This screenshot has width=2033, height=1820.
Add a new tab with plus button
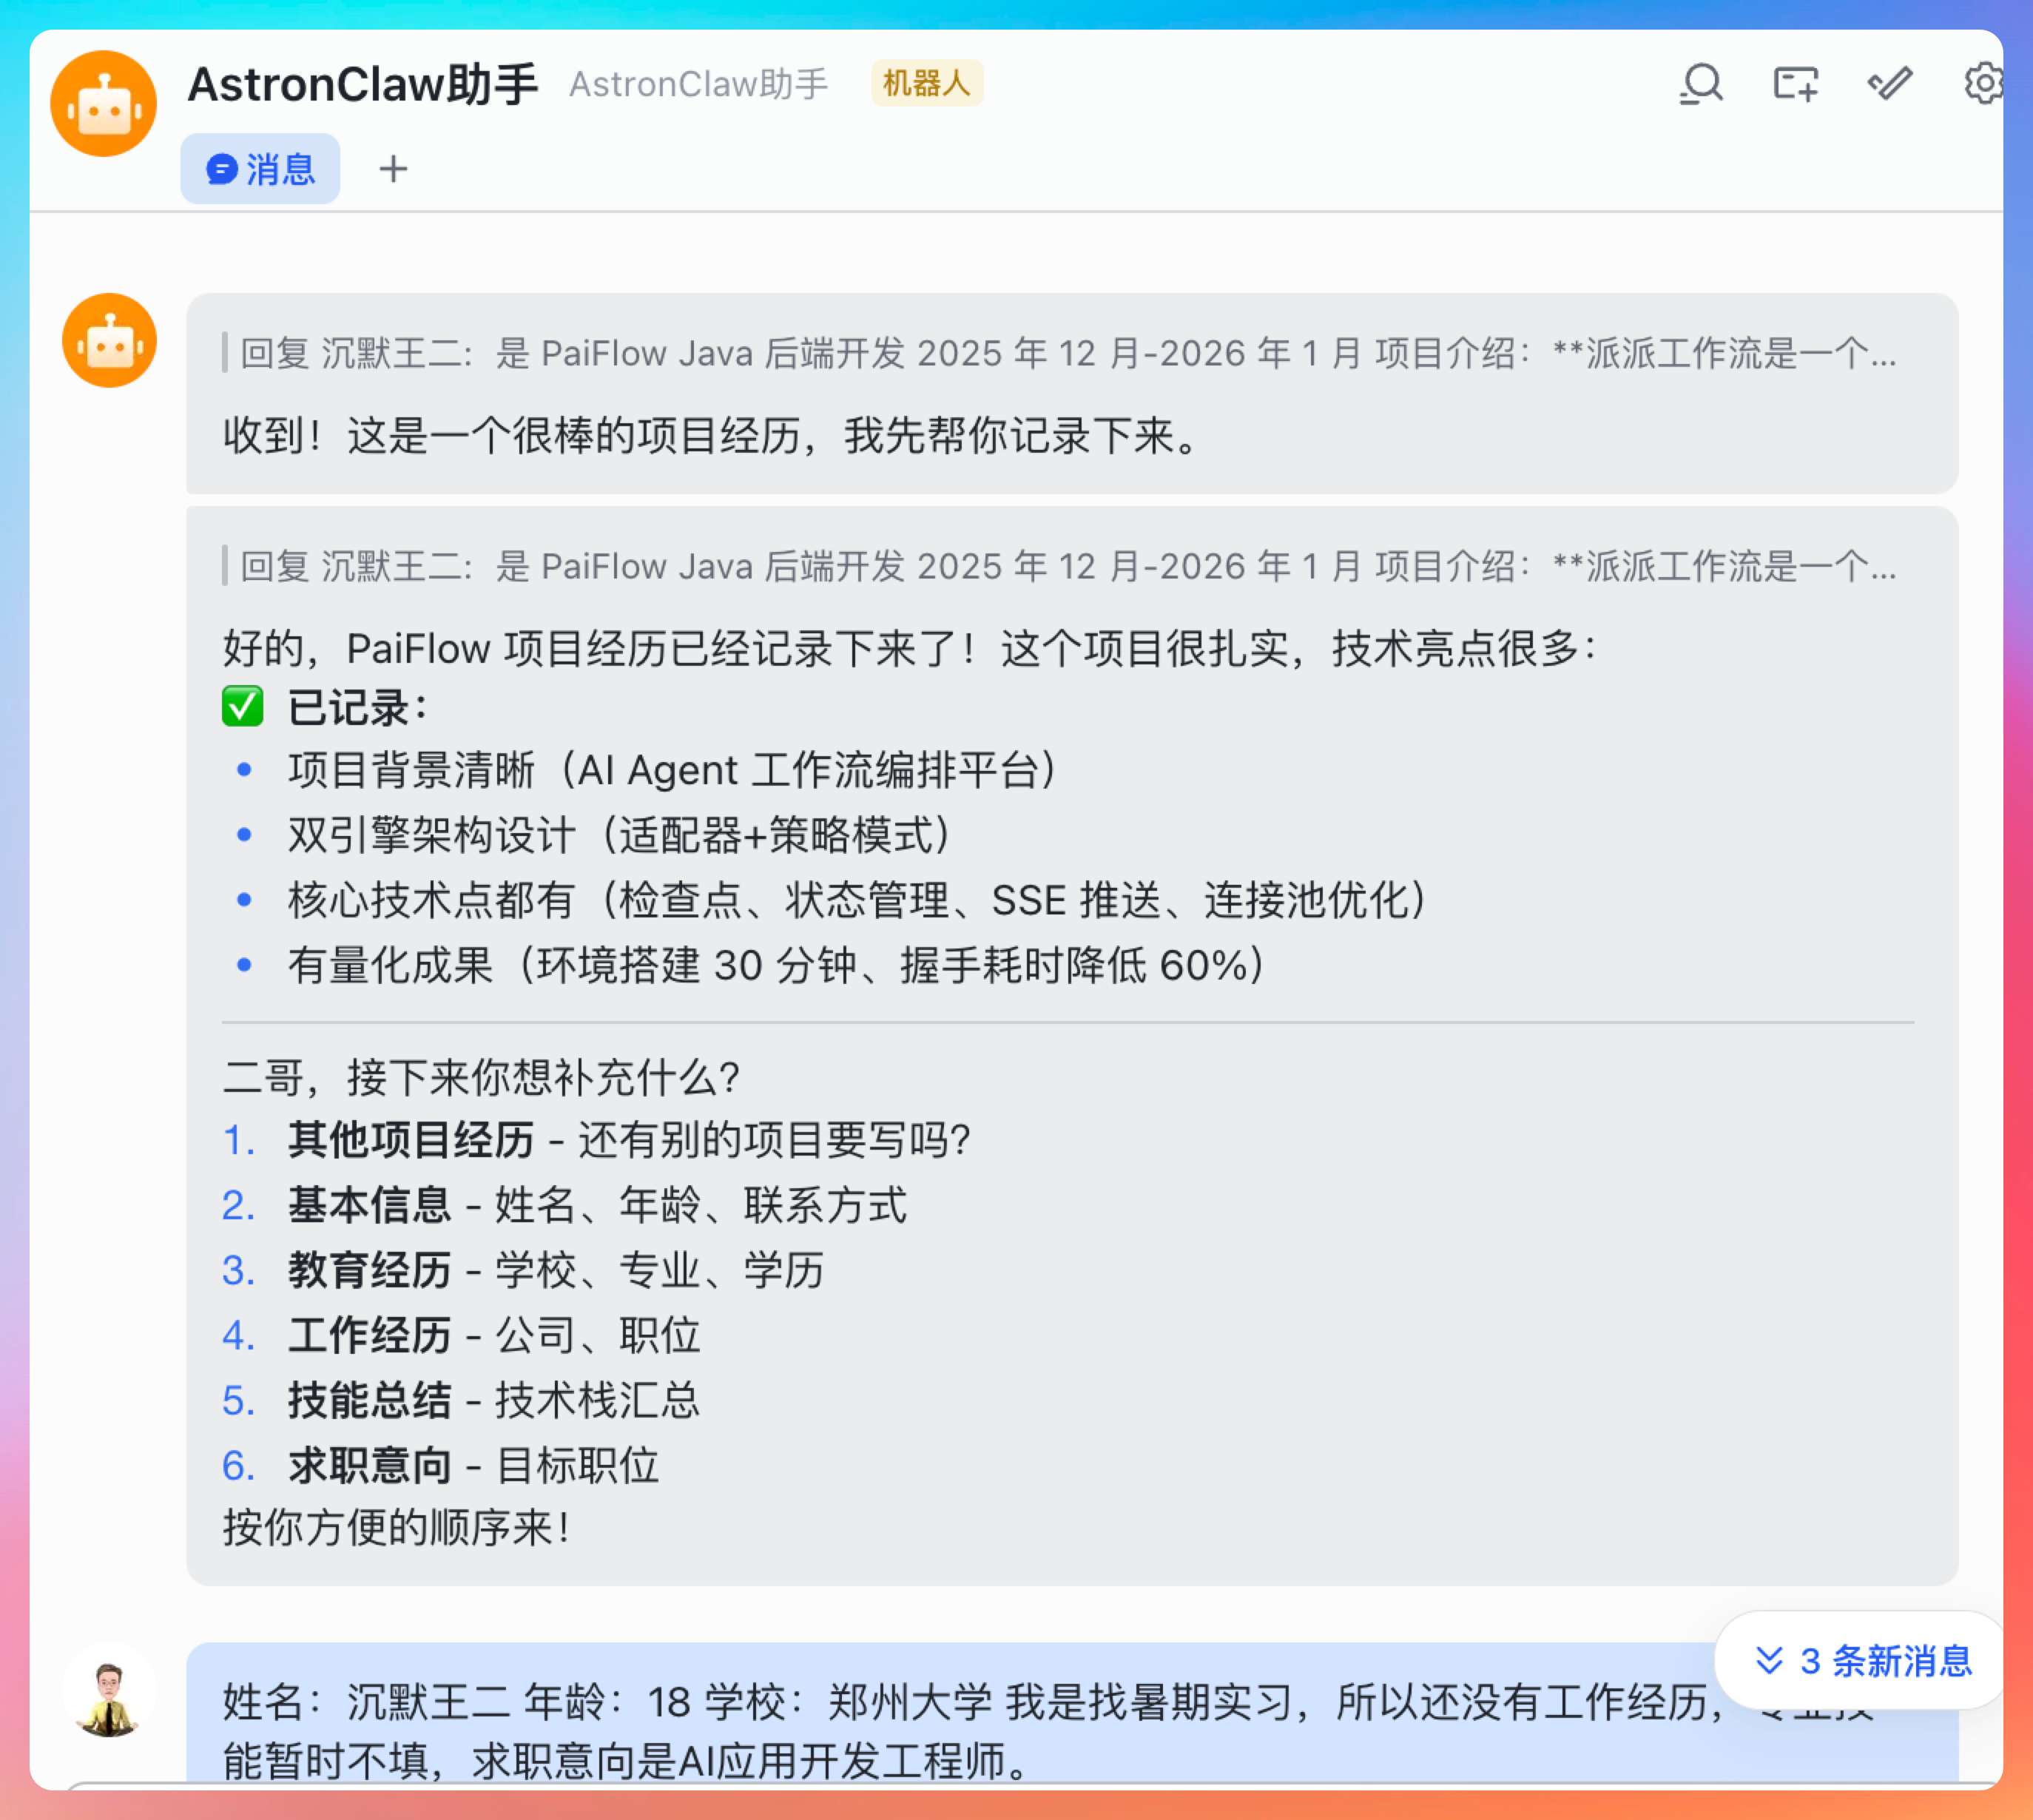pos(393,169)
